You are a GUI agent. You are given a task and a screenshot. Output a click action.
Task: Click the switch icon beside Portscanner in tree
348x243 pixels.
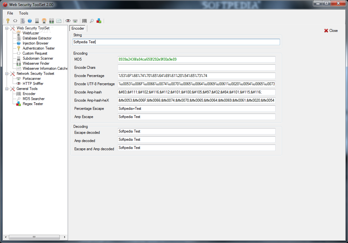(x=19, y=79)
